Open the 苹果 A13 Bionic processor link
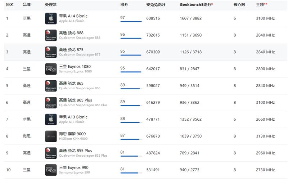This screenshot has height=179, width=288. click(x=73, y=117)
